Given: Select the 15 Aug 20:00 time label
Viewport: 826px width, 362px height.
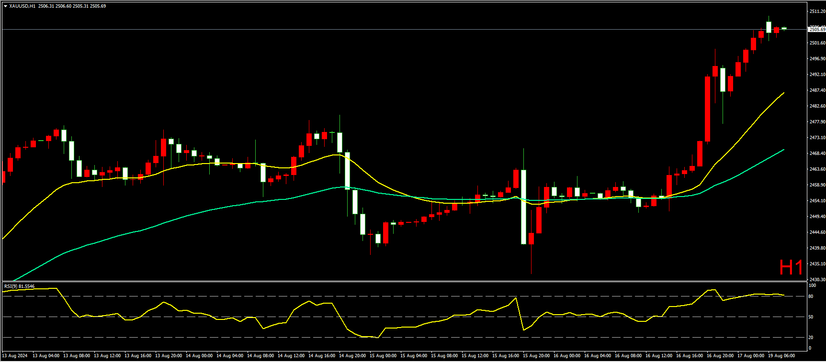Looking at the screenshot, I should click(x=536, y=356).
